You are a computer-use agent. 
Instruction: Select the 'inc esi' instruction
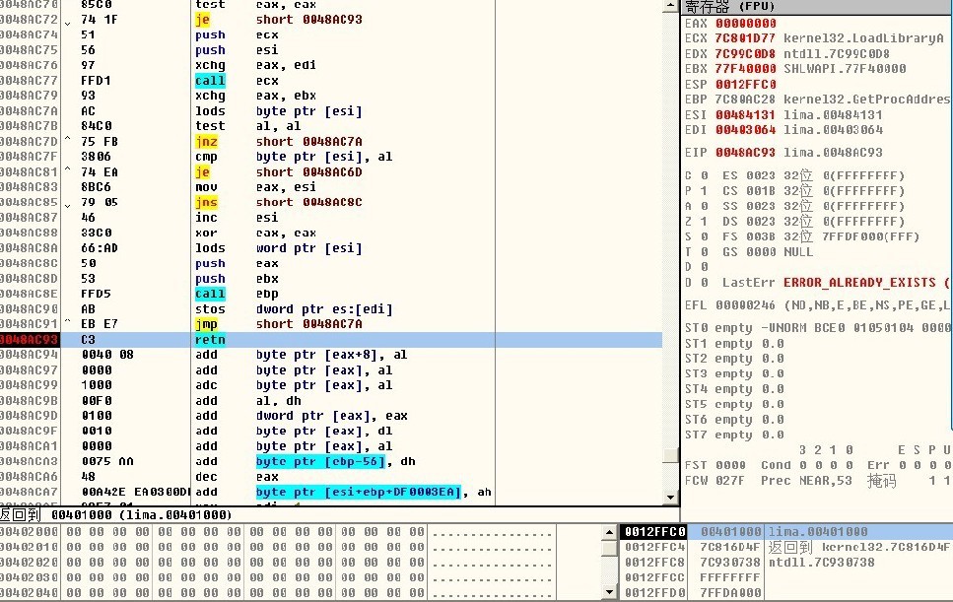coord(237,218)
